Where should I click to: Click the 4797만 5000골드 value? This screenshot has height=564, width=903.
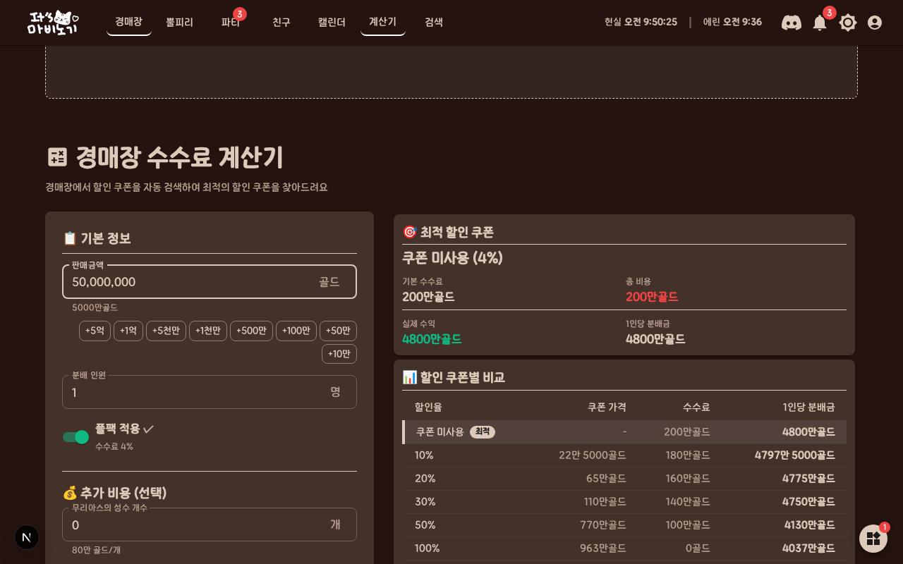click(x=795, y=455)
